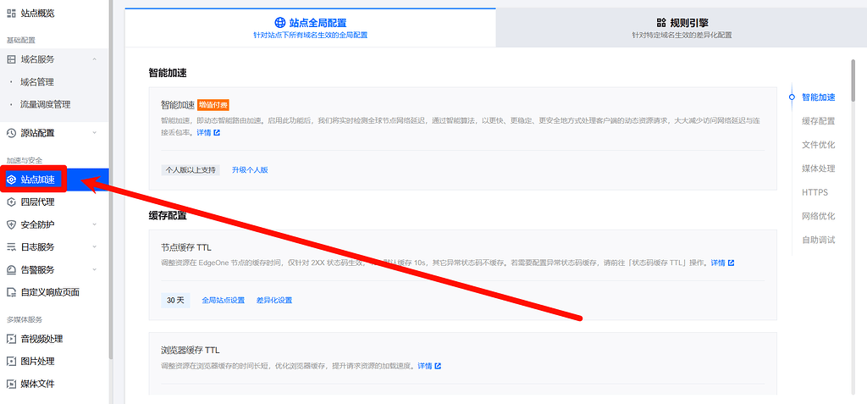The width and height of the screenshot is (867, 404).
Task: Click the 源站配置 clock icon
Action: click(11, 133)
